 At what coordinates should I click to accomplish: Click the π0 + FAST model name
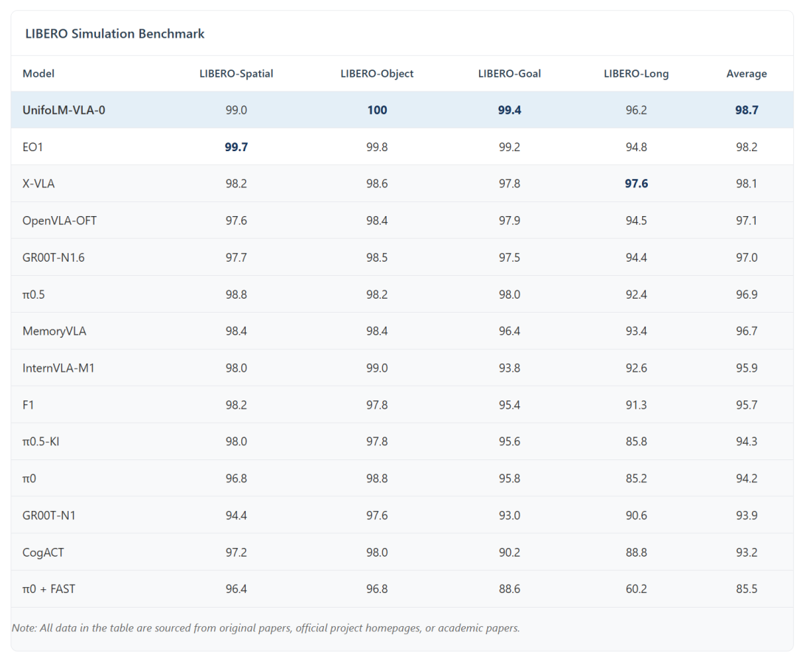[49, 589]
